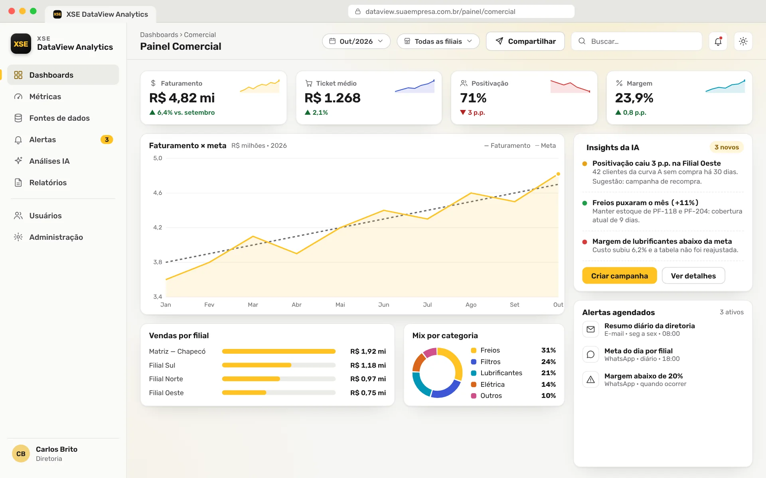The height and width of the screenshot is (478, 766).
Task: Click the Positivação red sparkline
Action: click(x=570, y=86)
